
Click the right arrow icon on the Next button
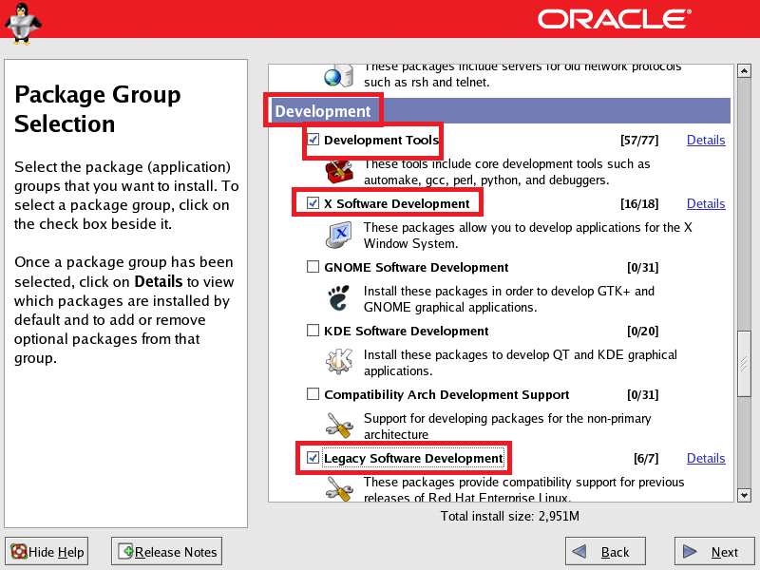pos(690,552)
